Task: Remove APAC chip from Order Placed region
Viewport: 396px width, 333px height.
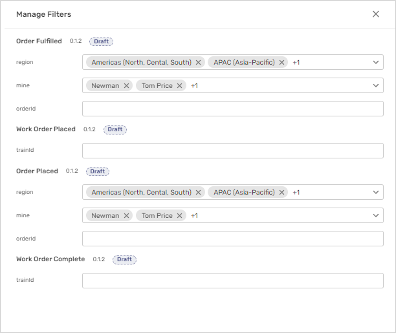Action: tap(281, 193)
